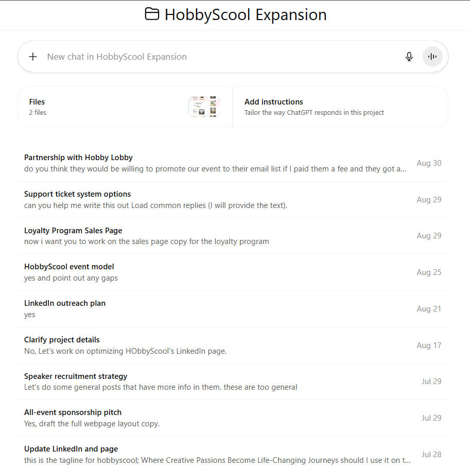The image size is (470, 468).
Task: Open the Clarify project details chat
Action: click(233, 345)
